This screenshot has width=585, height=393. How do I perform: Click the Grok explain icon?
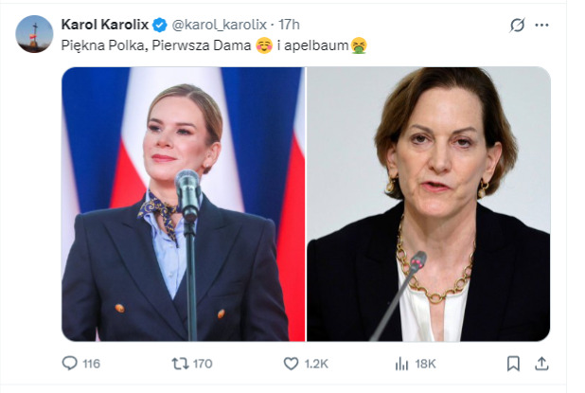517,26
